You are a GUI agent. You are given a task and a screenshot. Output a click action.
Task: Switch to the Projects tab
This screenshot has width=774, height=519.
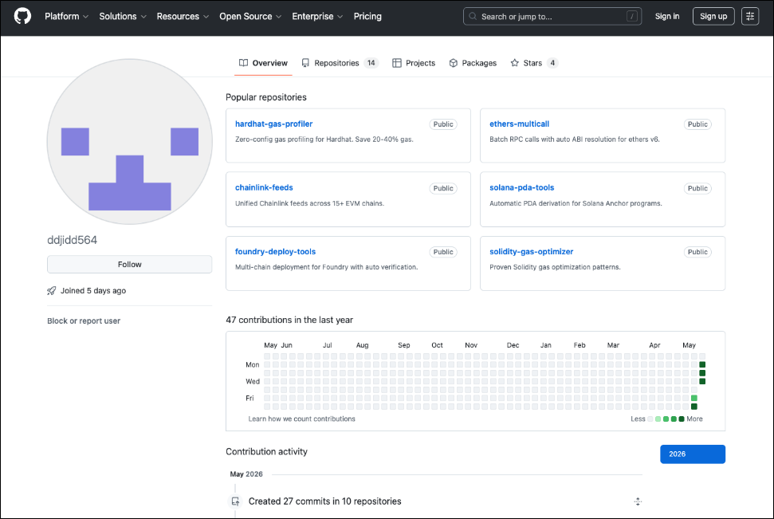pyautogui.click(x=414, y=63)
